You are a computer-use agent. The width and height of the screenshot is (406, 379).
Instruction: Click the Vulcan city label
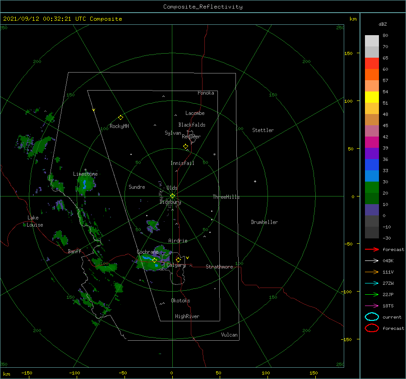229,335
